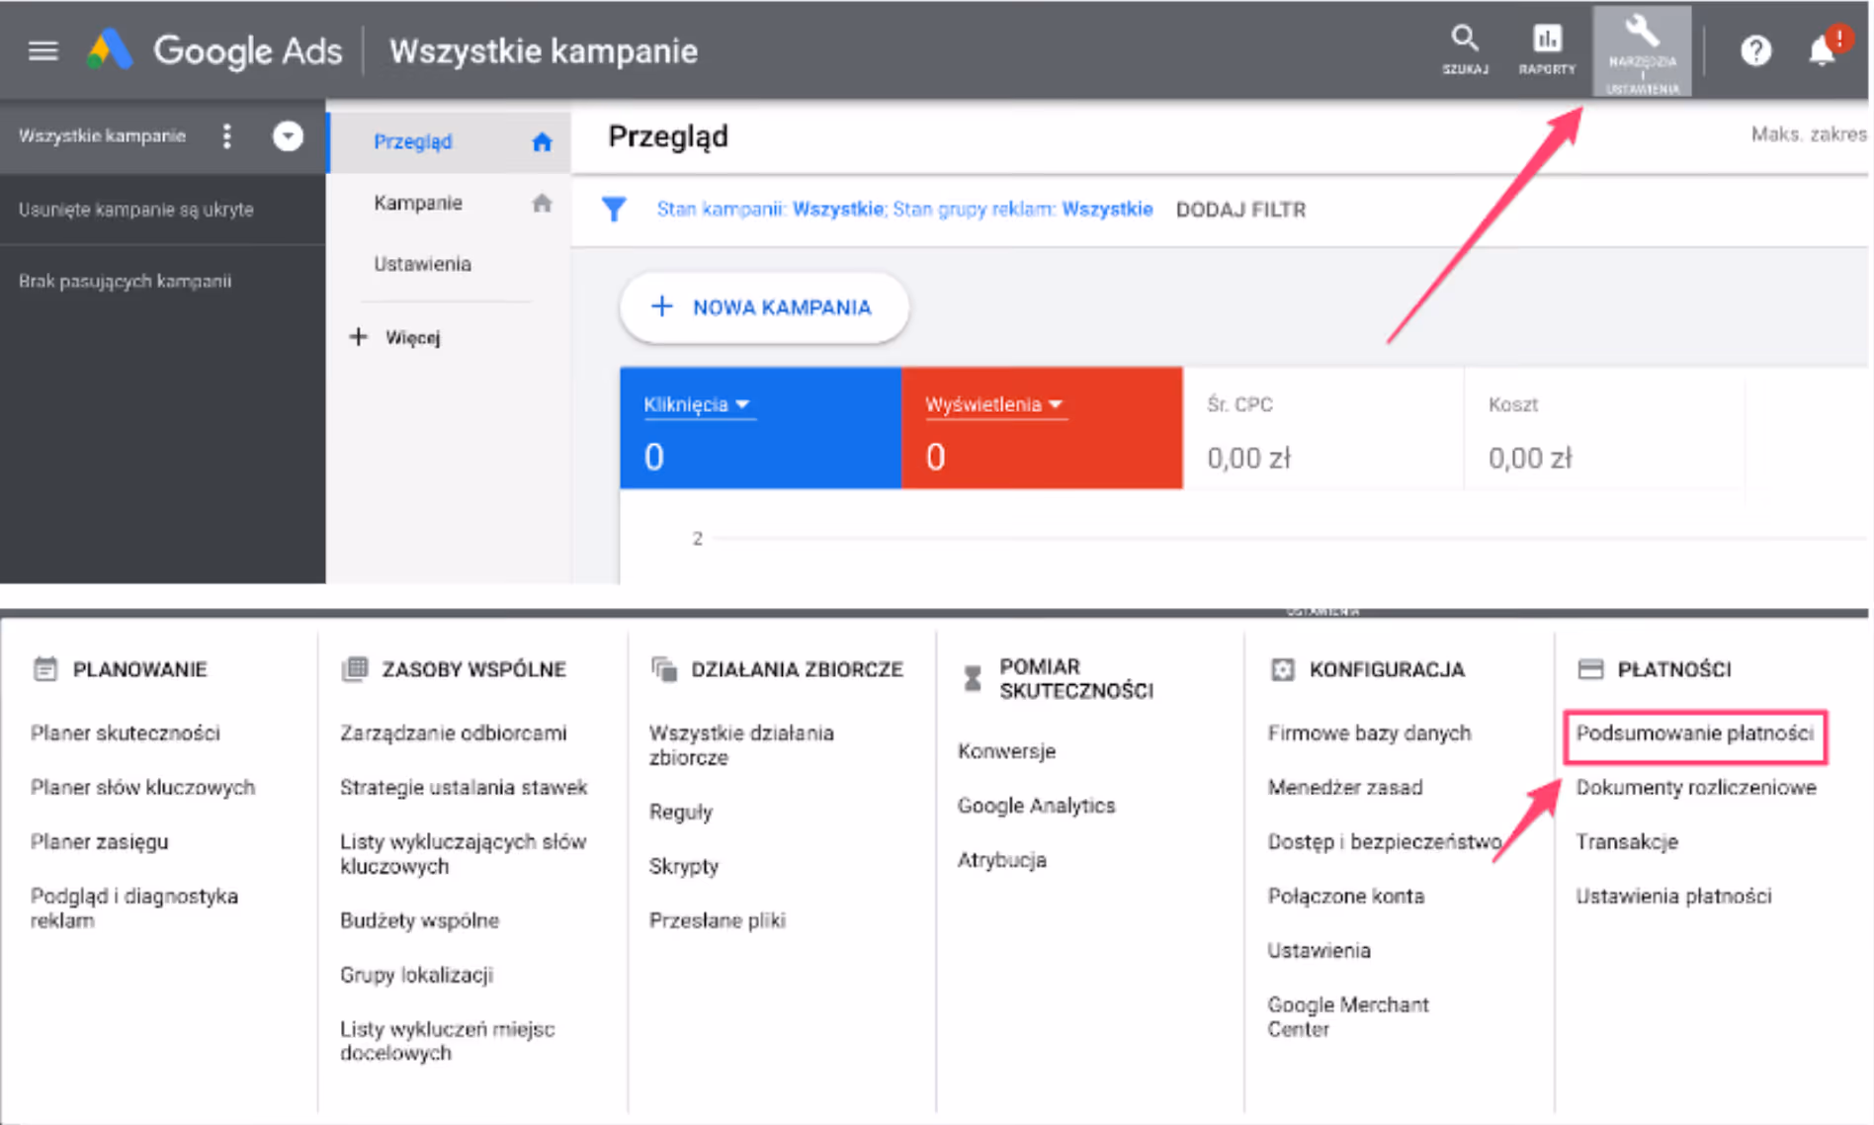
Task: Click DODAJ FILTR above the chart
Action: pos(1240,209)
